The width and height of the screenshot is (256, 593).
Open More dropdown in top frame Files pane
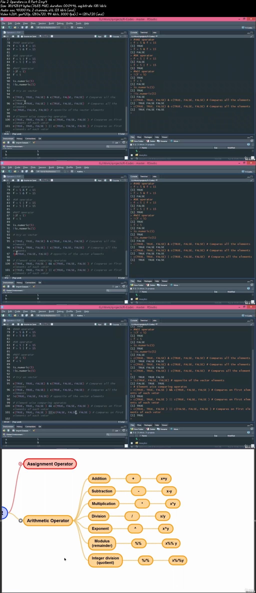click(x=175, y=141)
